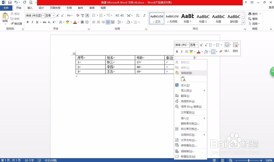Toggle Italic in floating mini toolbar

click(182, 52)
